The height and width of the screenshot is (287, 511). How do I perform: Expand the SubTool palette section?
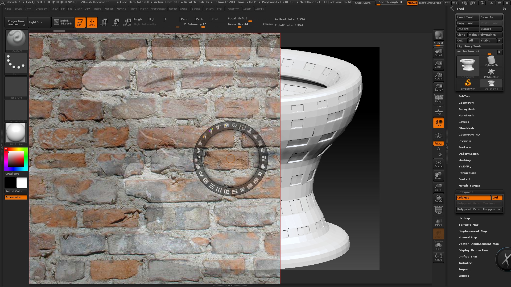[x=464, y=96]
